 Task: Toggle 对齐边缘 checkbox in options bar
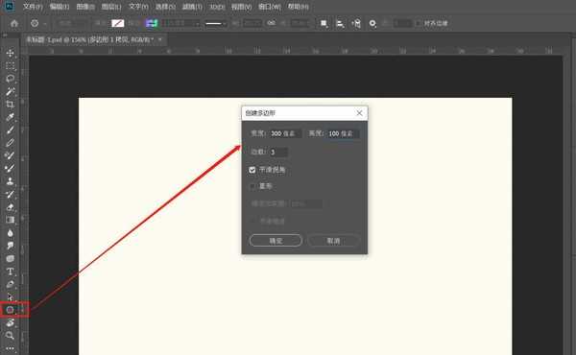(418, 23)
